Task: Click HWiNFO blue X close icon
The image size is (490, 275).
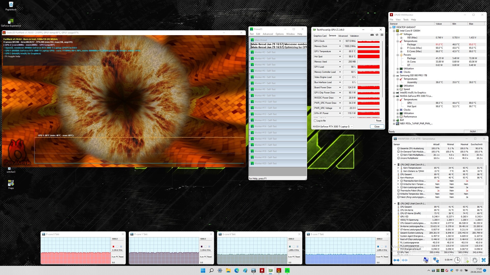Action: tap(483, 260)
